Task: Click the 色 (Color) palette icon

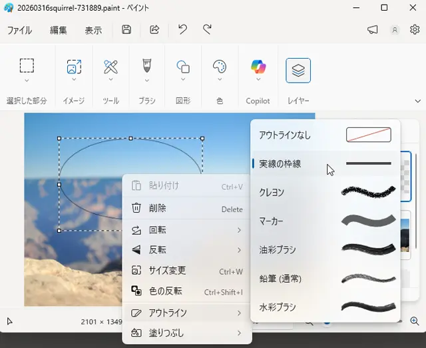Action: [x=220, y=67]
